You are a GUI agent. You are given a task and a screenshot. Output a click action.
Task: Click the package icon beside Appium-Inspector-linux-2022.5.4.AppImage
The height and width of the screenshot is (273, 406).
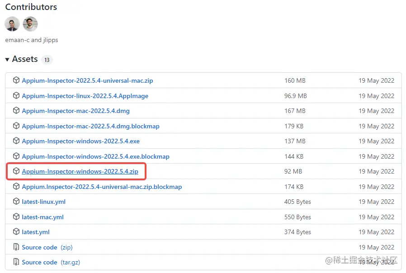click(x=16, y=95)
